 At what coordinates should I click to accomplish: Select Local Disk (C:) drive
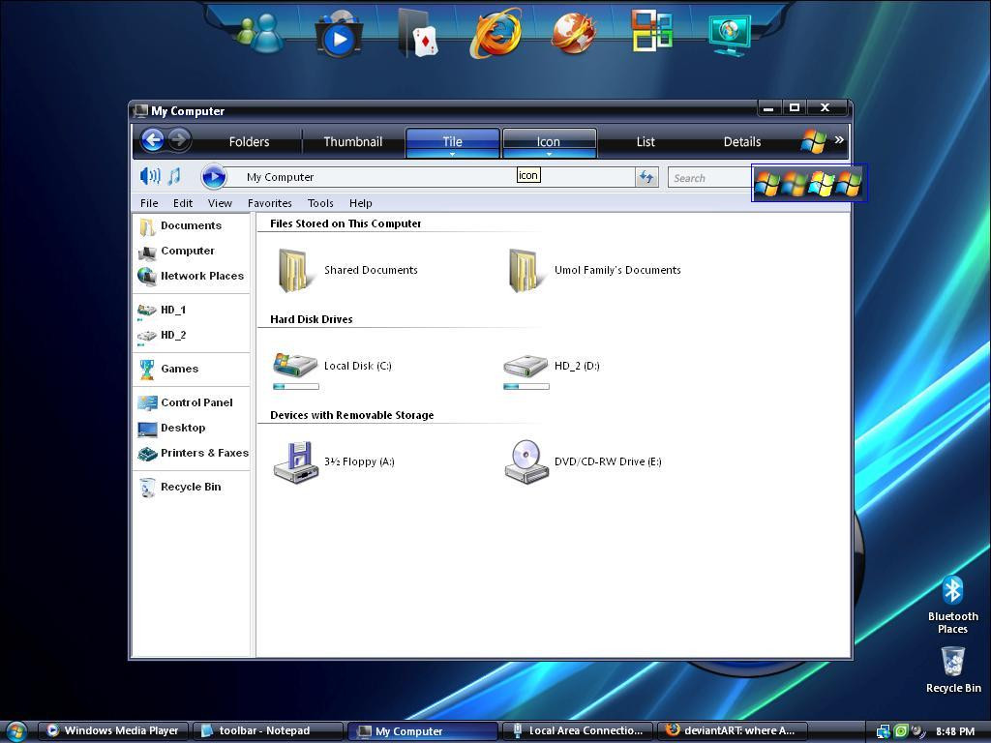[333, 367]
